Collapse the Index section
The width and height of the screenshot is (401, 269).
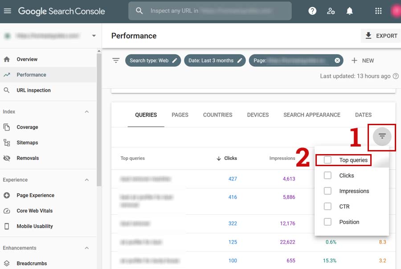click(x=87, y=112)
